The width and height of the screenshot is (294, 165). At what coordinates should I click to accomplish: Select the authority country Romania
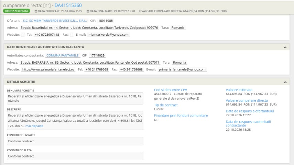point(179,63)
